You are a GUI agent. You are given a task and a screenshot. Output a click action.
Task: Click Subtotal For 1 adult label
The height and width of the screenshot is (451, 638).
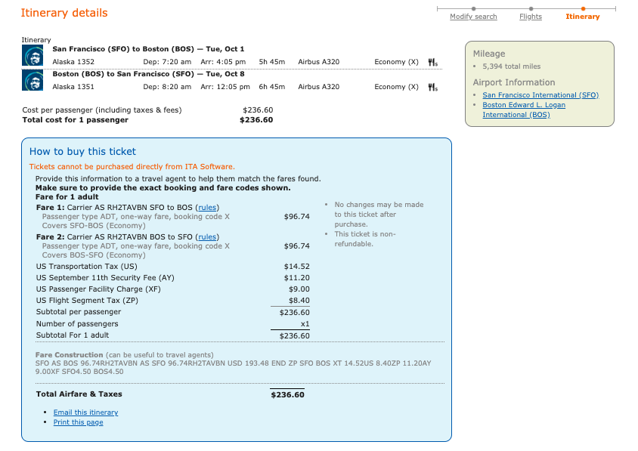pos(73,335)
